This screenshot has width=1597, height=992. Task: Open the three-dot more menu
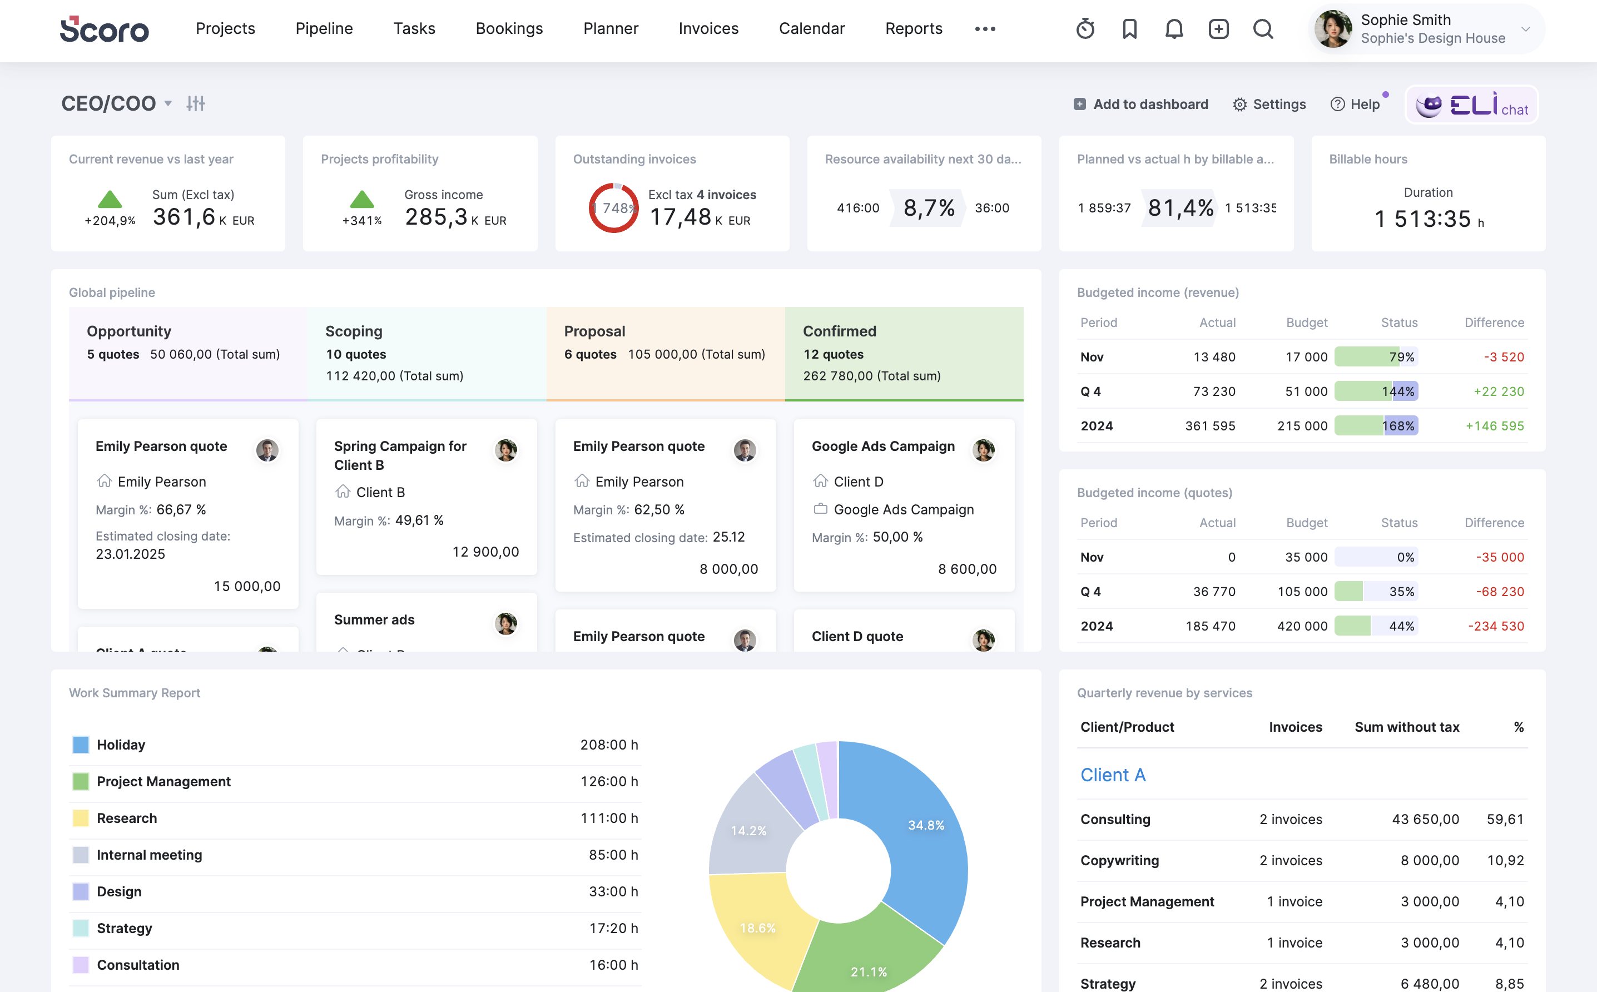985,29
